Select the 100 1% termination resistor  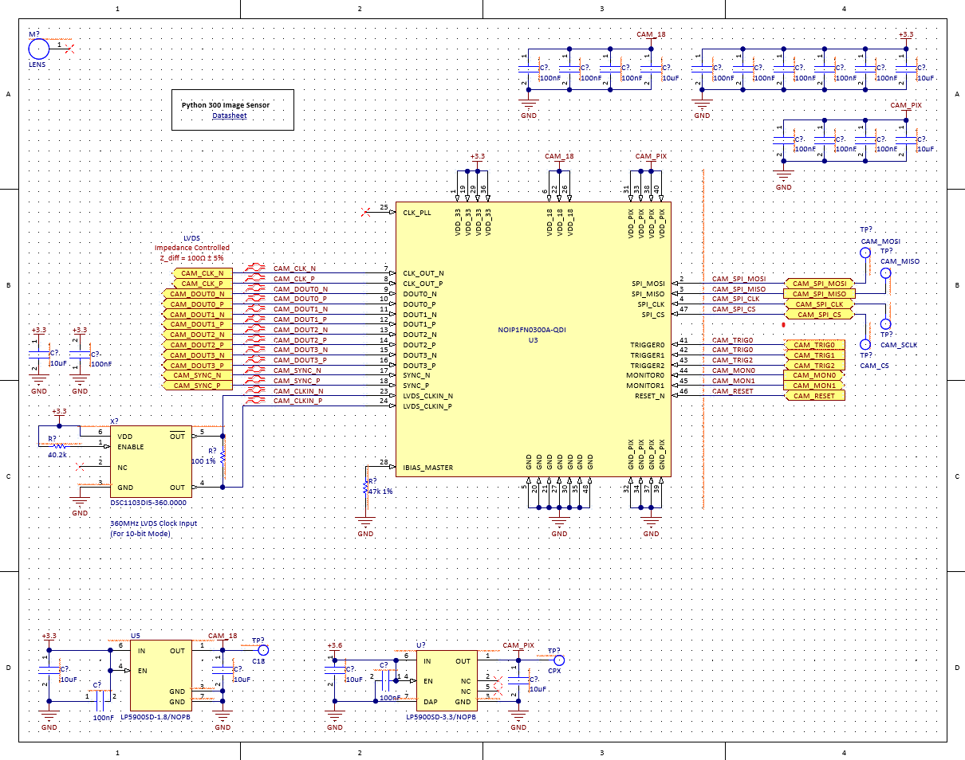coord(223,457)
